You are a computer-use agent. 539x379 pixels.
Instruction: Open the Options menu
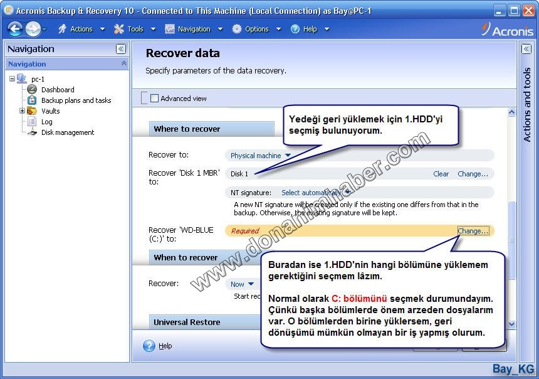(x=257, y=29)
